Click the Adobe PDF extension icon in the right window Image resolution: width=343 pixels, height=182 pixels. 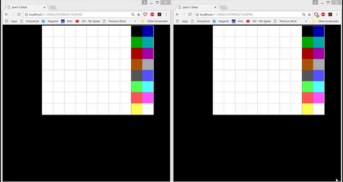pos(330,15)
